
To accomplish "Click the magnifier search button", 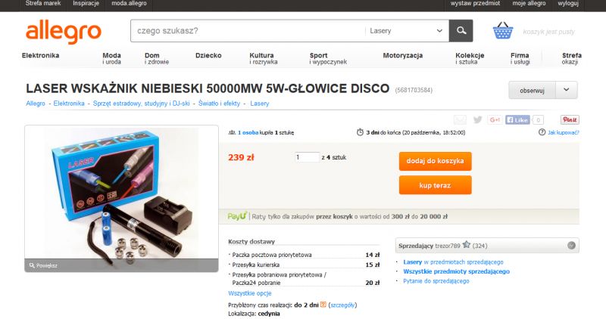I will 461,31.
